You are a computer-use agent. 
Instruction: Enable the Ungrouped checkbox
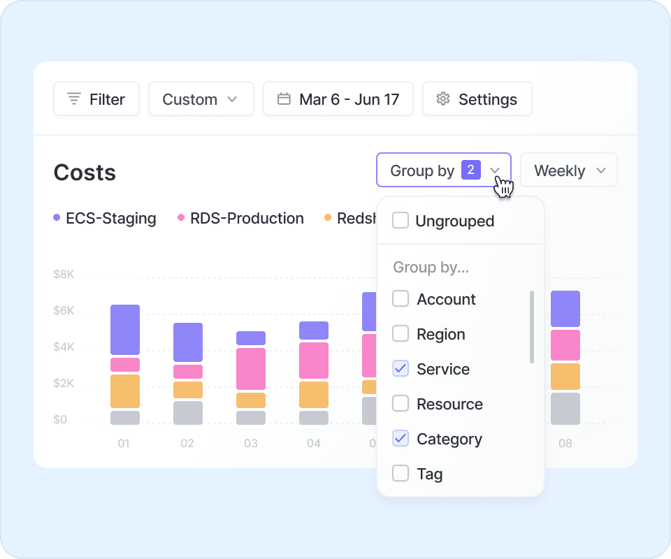(x=401, y=221)
